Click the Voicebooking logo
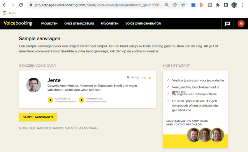 [x=18, y=23]
